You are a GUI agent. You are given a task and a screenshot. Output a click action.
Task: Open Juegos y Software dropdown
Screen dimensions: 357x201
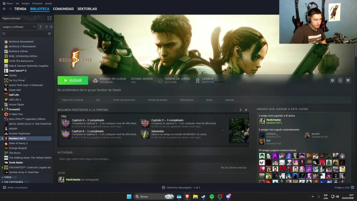click(x=19, y=27)
